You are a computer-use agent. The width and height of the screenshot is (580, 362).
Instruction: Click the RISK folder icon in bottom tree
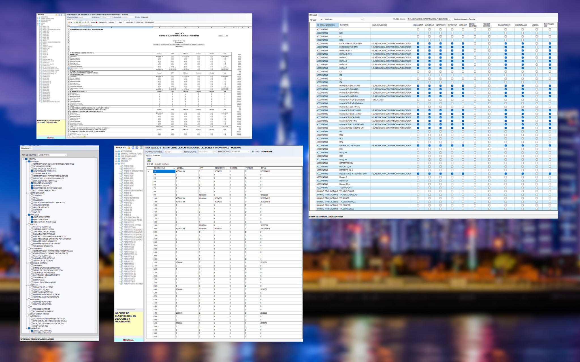tap(119, 163)
